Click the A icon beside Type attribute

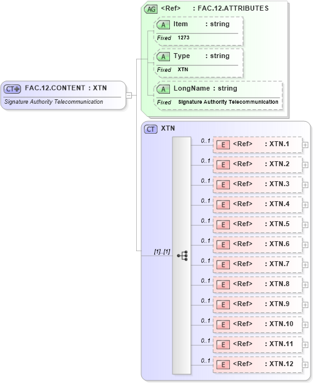click(x=163, y=57)
